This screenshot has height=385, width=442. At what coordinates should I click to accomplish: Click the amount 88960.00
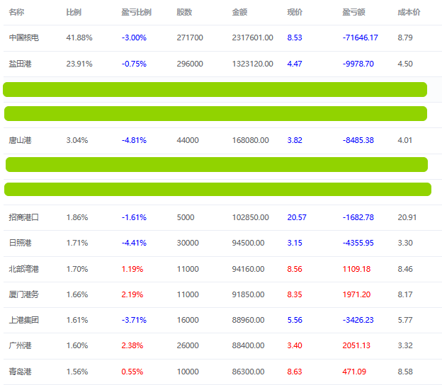[248, 320]
